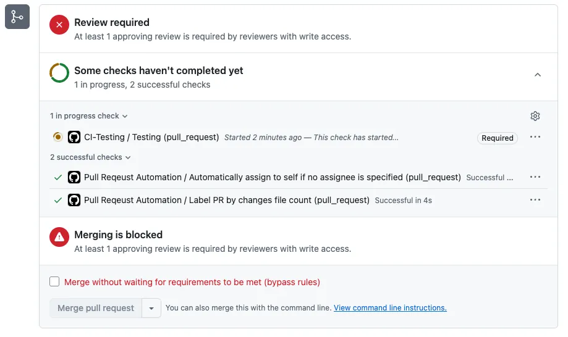Click GitHub logo beside CI-Testing check
This screenshot has height=337, width=568.
[x=74, y=137]
